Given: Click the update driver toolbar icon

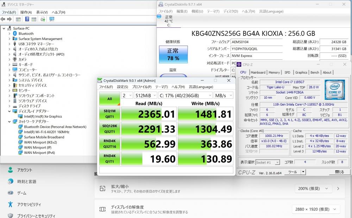Looking at the screenshot, I should pos(43,19).
